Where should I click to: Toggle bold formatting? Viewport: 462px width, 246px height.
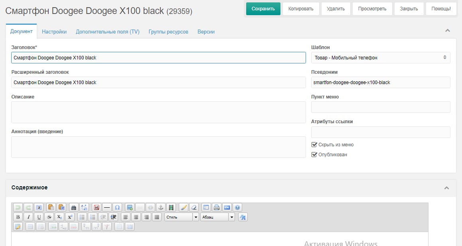click(x=18, y=217)
